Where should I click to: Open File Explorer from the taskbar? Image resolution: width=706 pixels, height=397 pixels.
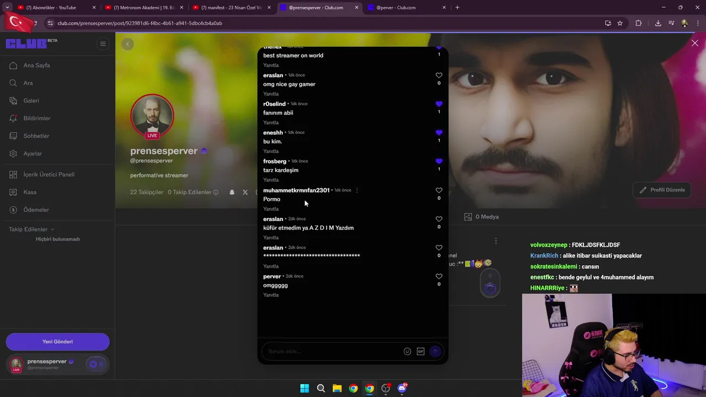click(x=337, y=388)
